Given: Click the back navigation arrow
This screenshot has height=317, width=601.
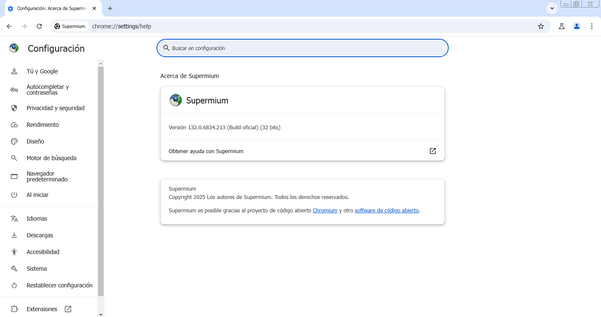Looking at the screenshot, I should pos(9,26).
